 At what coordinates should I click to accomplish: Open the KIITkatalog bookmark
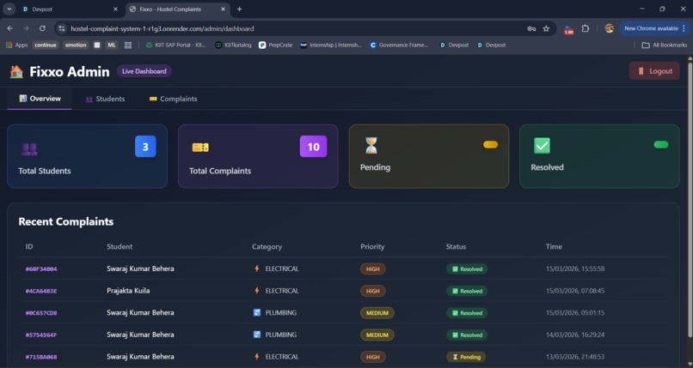pos(233,45)
